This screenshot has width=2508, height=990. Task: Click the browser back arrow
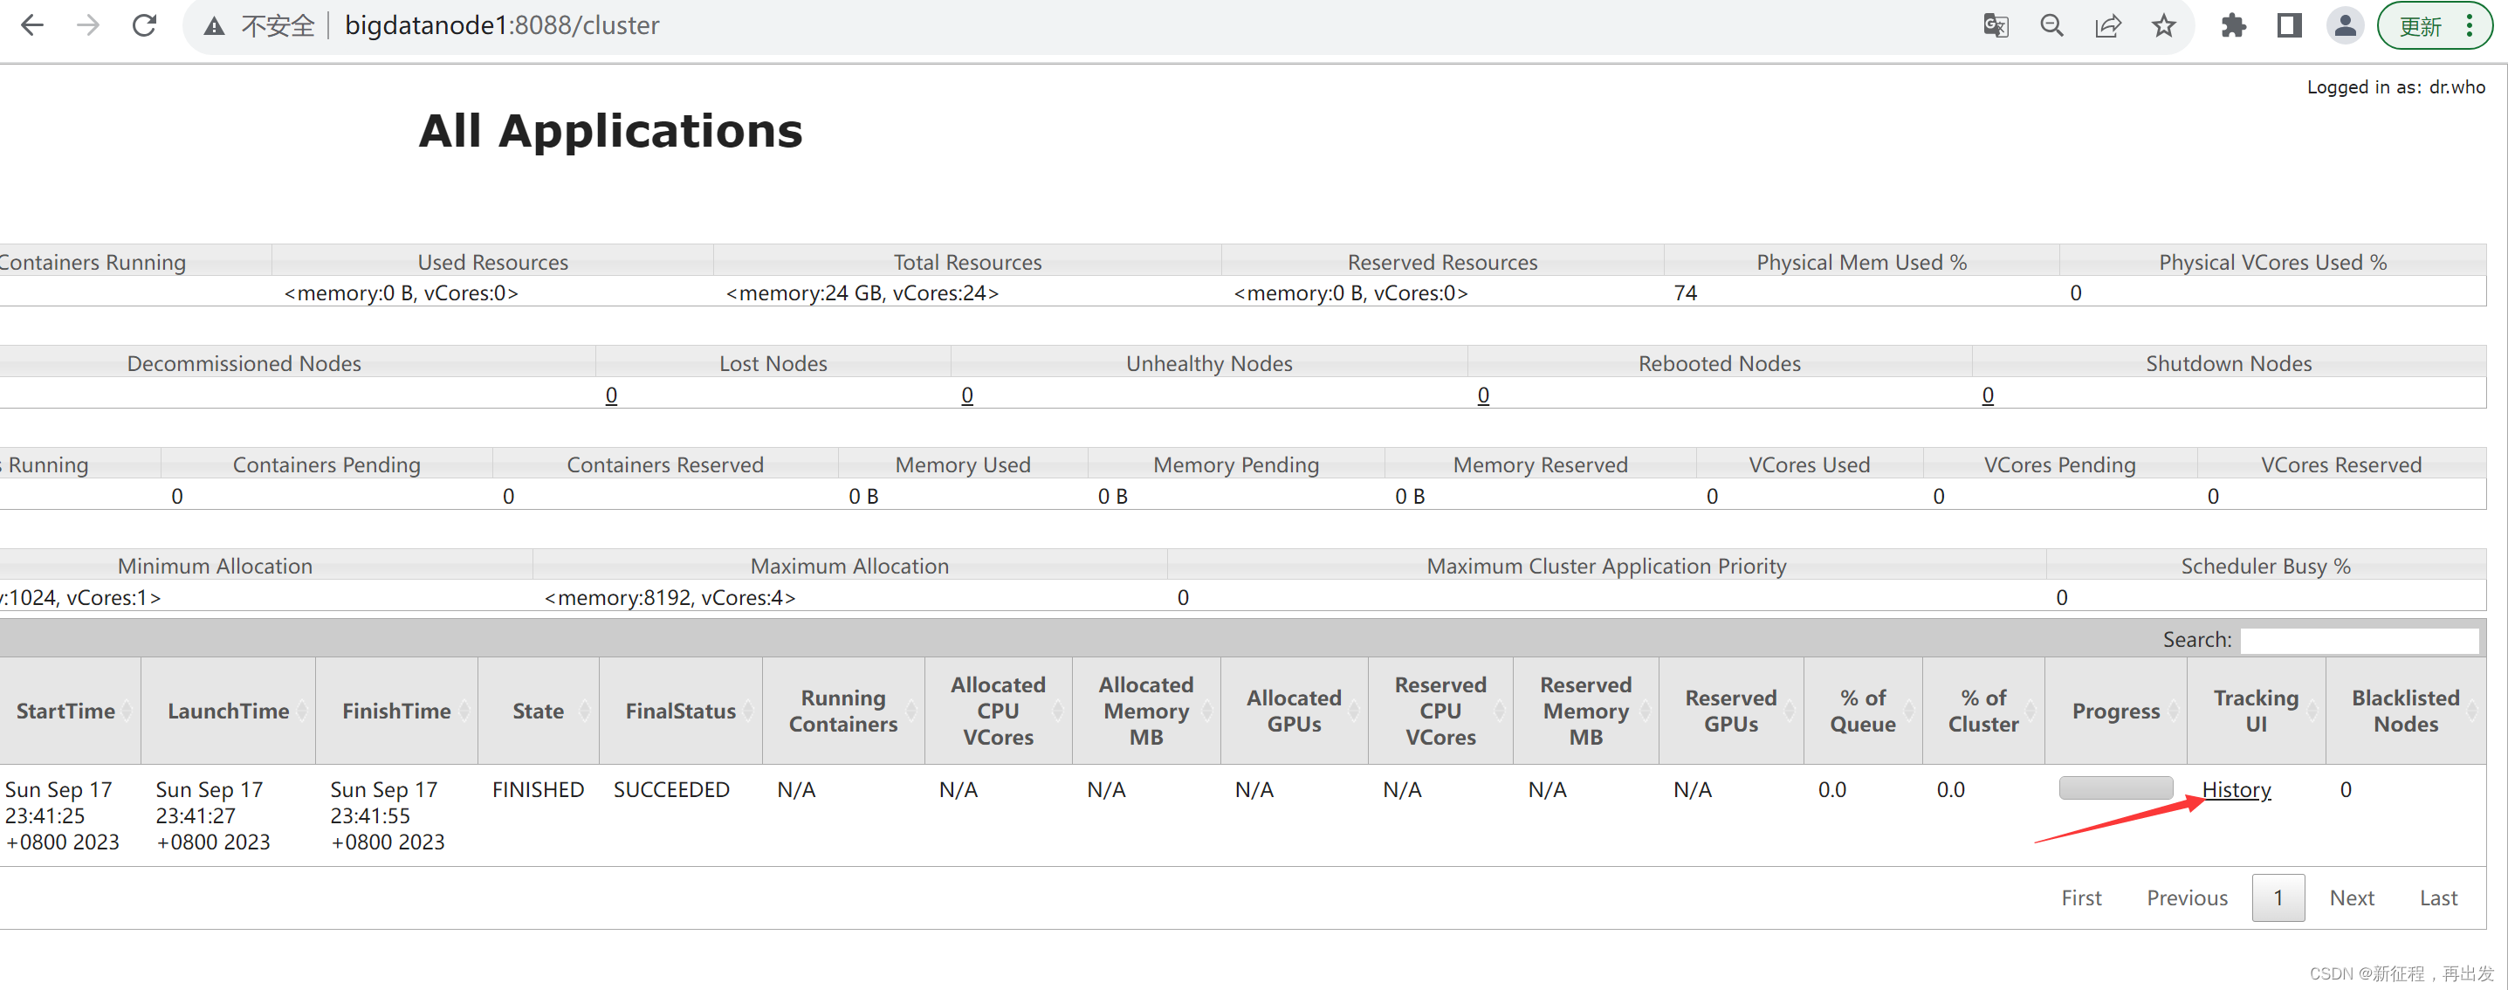(x=32, y=25)
